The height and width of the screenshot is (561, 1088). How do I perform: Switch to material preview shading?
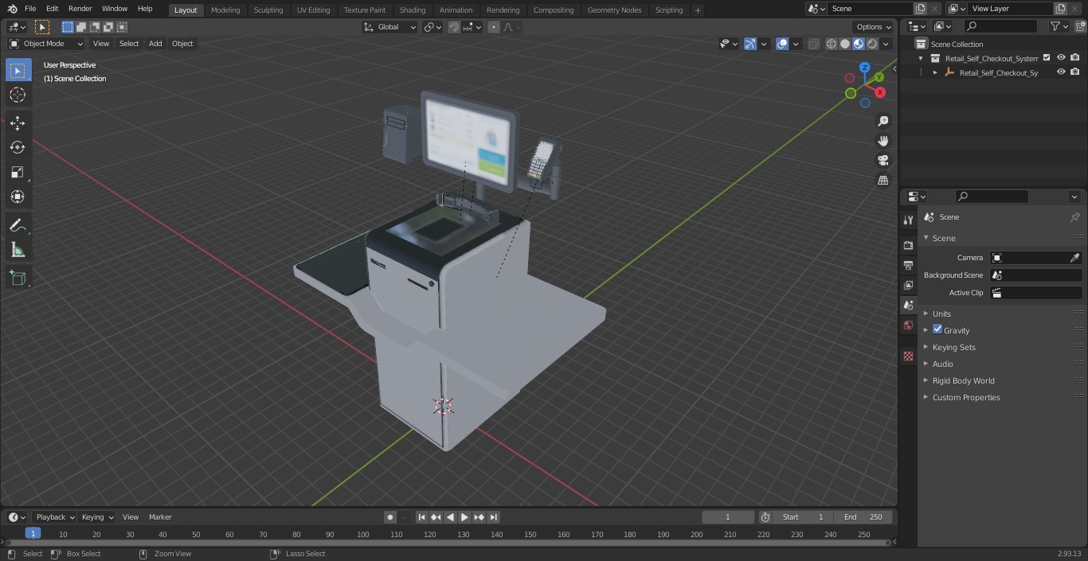pyautogui.click(x=858, y=44)
